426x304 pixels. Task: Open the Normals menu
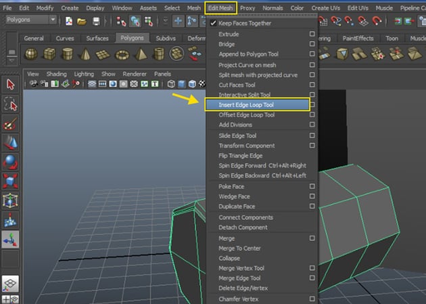(x=273, y=8)
